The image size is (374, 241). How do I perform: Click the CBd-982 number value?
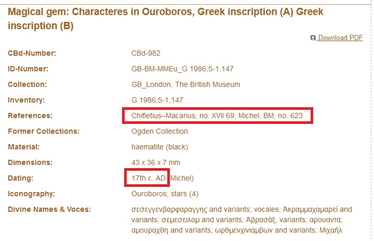coord(146,53)
